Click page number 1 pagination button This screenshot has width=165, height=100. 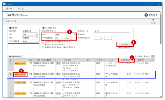point(153,56)
